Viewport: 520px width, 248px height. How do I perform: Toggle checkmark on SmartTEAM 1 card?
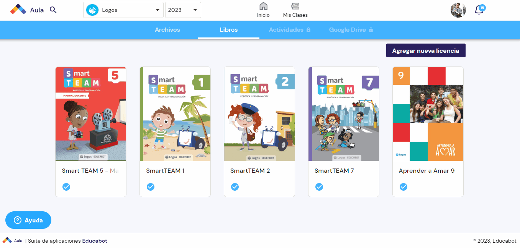[x=151, y=187]
